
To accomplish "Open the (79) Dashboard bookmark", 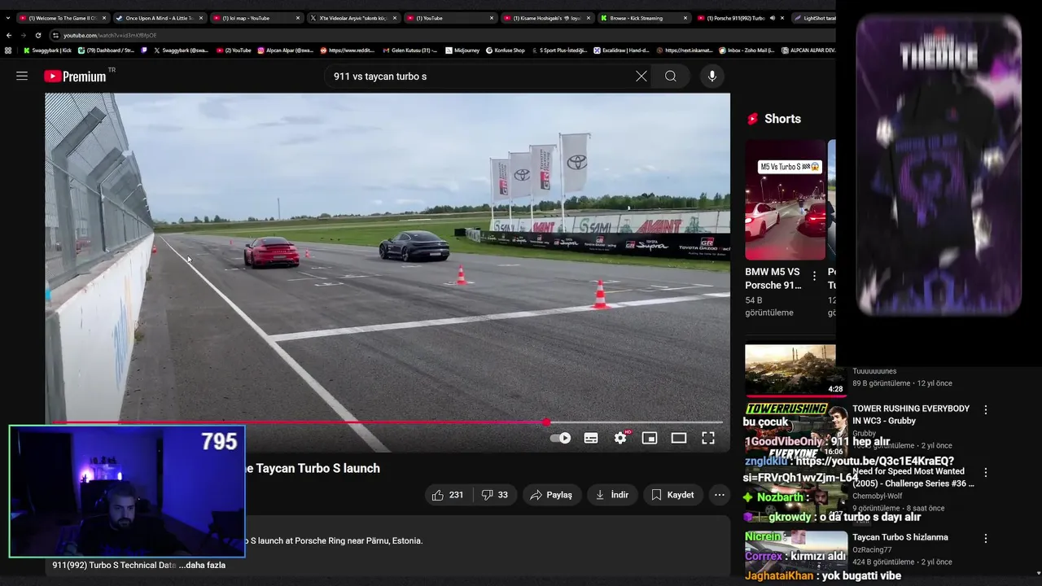I will click(106, 50).
